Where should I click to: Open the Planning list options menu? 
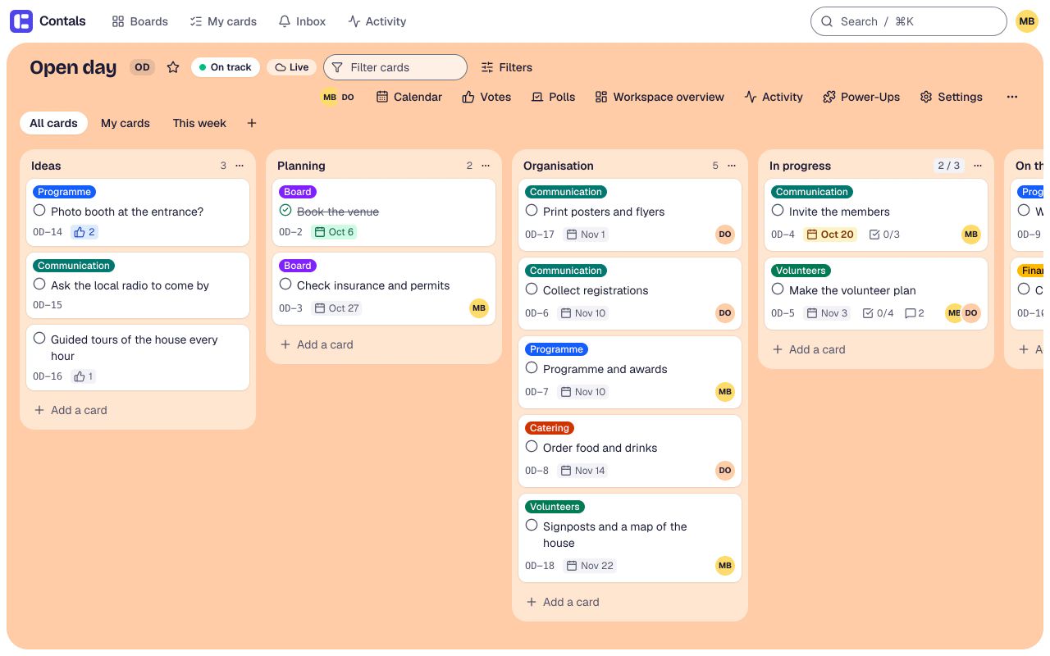pyautogui.click(x=486, y=166)
